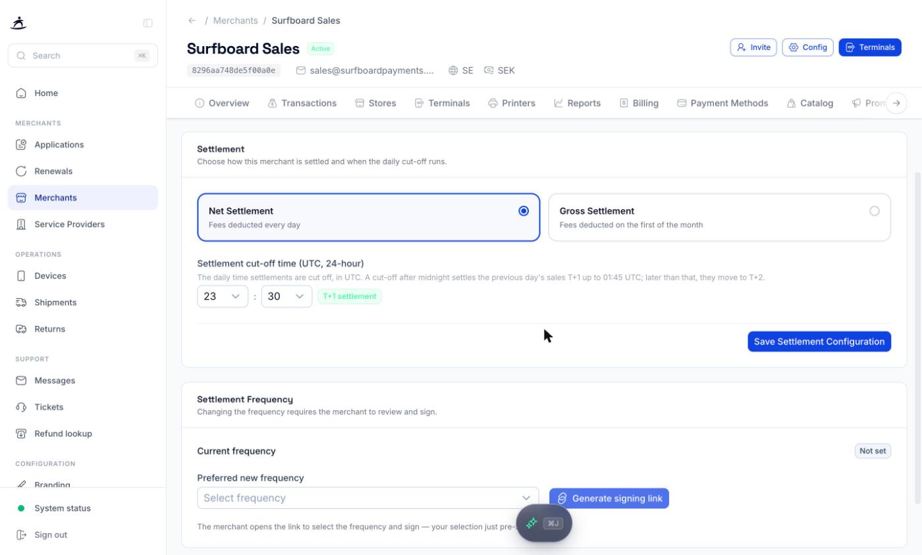Switch to the Payment Methods tab
Image resolution: width=922 pixels, height=555 pixels.
click(x=722, y=103)
